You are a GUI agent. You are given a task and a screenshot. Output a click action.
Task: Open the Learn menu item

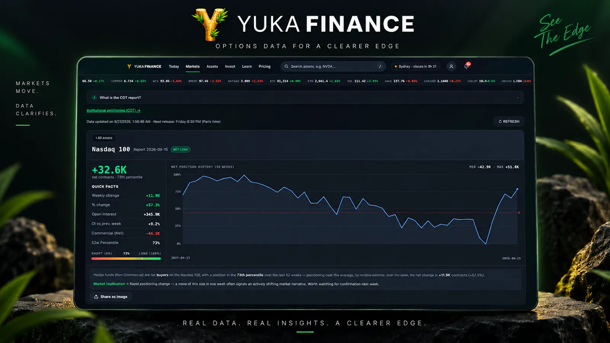point(247,66)
